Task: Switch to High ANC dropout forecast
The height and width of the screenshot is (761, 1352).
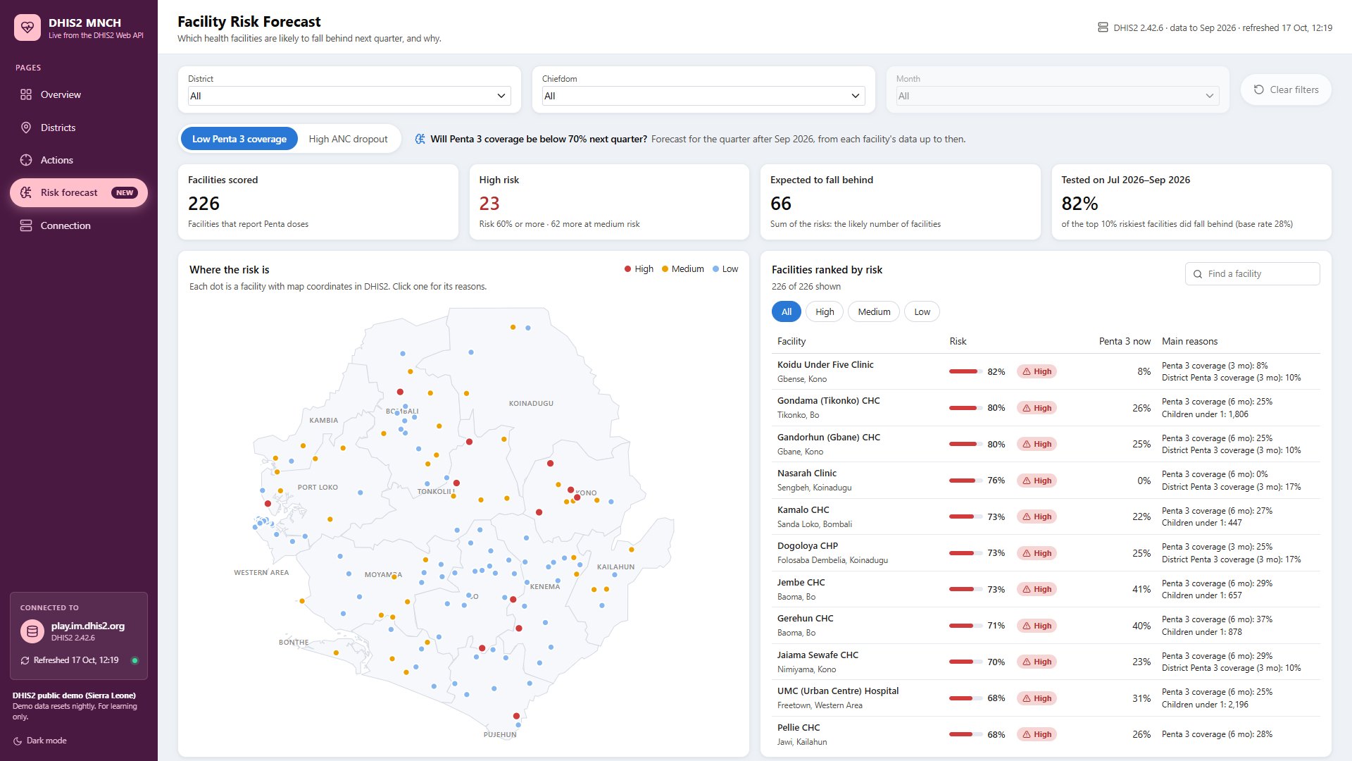Action: coord(348,139)
